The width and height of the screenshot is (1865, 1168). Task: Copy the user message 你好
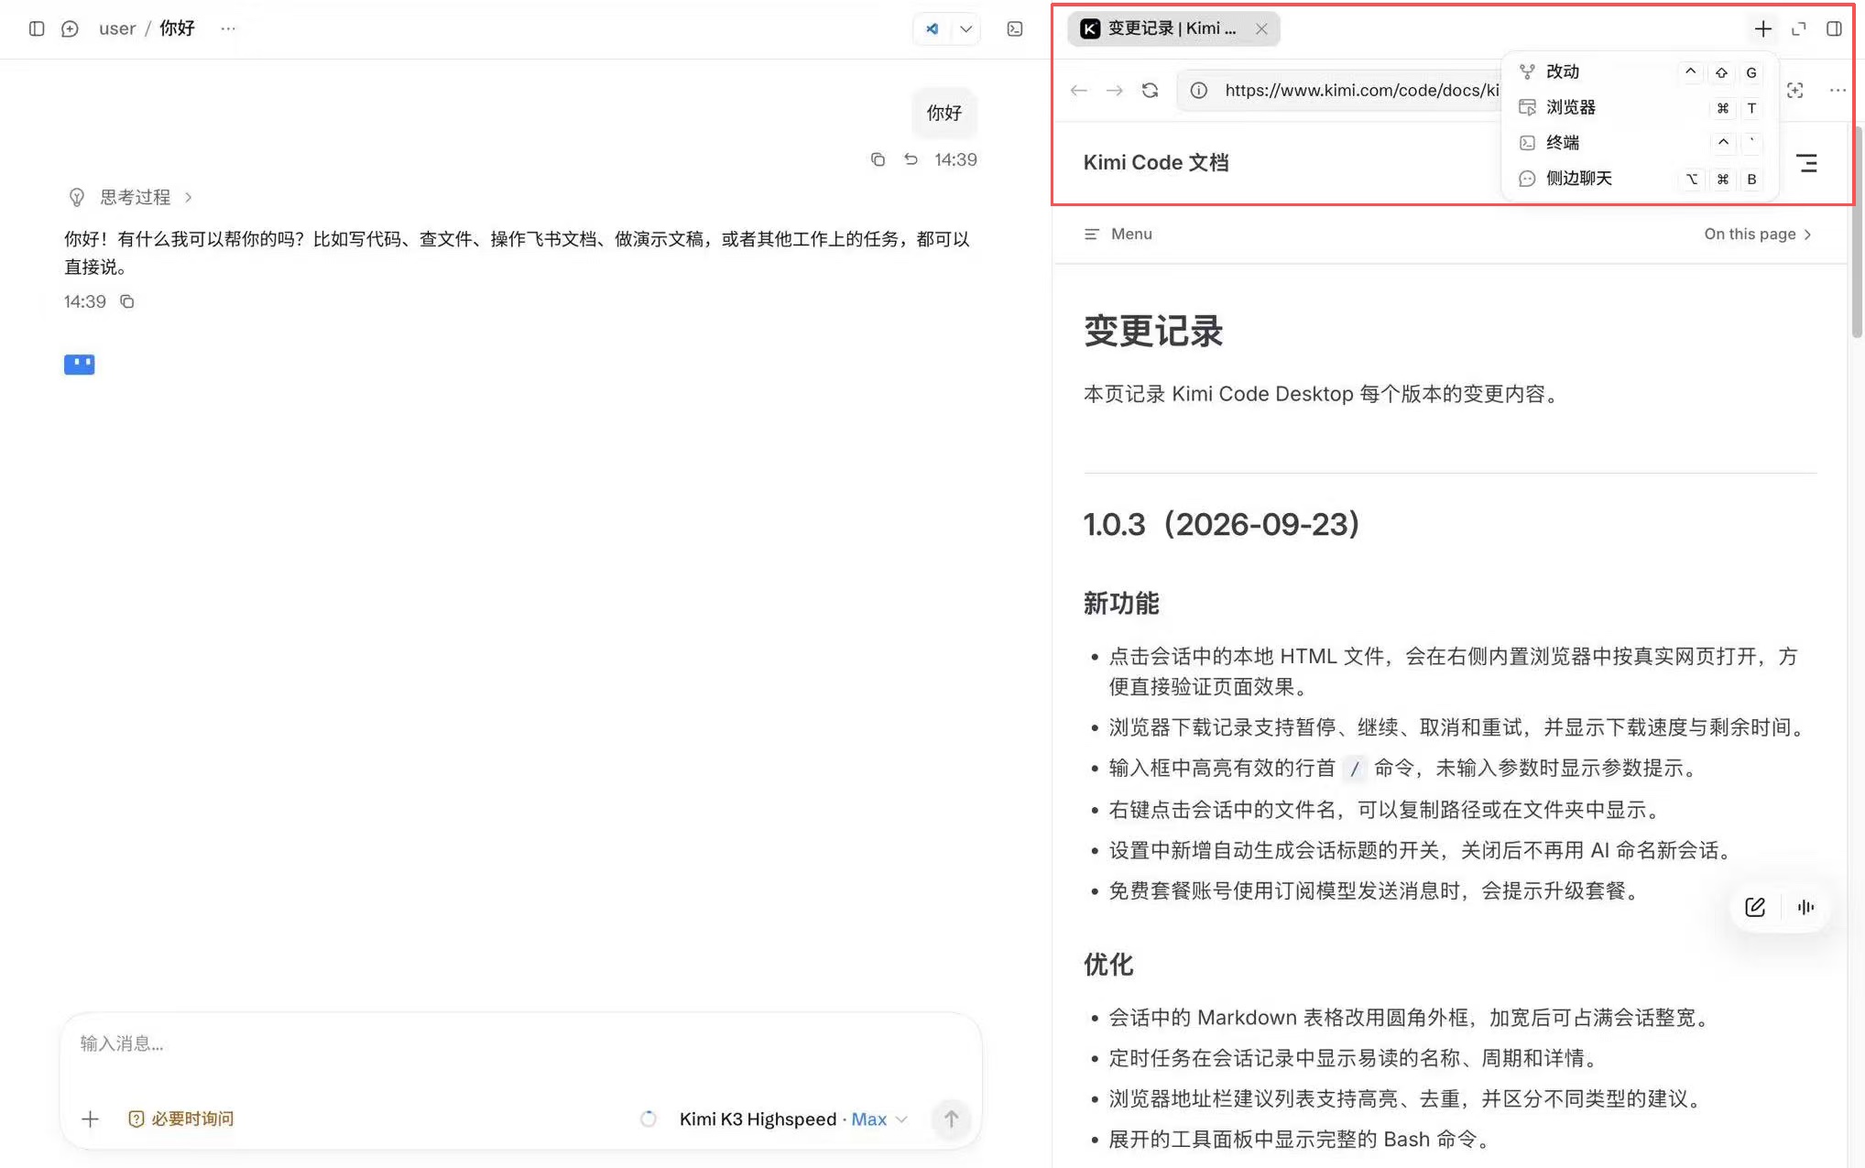pos(878,159)
